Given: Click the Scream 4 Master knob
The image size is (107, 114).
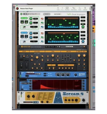Looking at the screenshot, I should [84, 100].
